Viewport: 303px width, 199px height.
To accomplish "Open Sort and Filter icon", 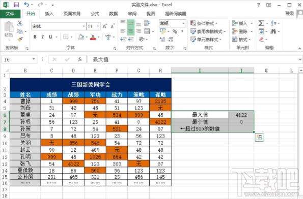I will coord(273,23).
